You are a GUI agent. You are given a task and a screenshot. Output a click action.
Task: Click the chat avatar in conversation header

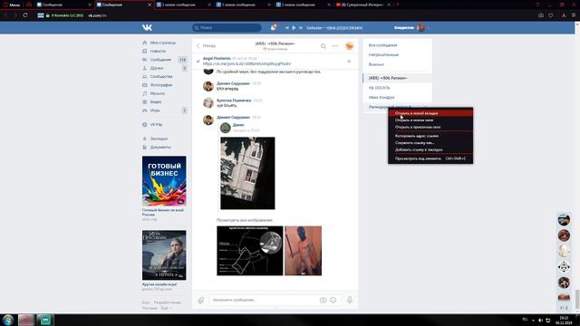(x=349, y=46)
